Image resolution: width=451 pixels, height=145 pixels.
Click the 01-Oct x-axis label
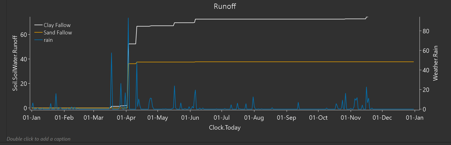[x=318, y=118]
